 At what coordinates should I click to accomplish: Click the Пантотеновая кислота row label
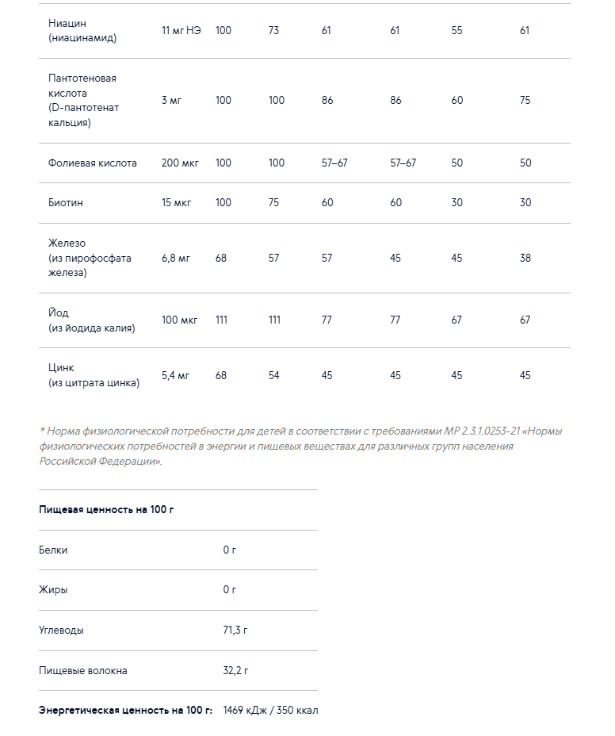pyautogui.click(x=83, y=101)
